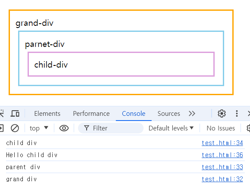The height and width of the screenshot is (186, 250).
Task: Select the 'Hello child div' console log message
Action: (x=31, y=155)
